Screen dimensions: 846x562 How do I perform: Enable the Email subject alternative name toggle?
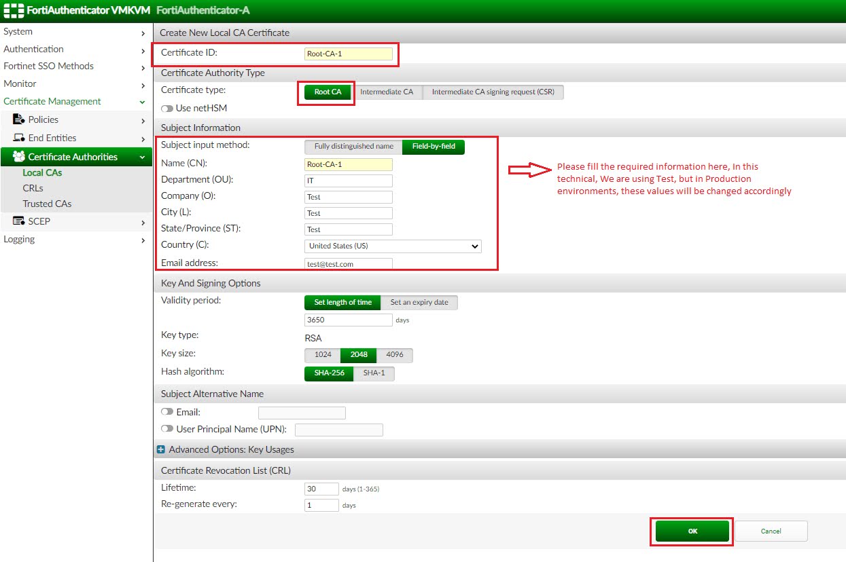click(x=166, y=412)
